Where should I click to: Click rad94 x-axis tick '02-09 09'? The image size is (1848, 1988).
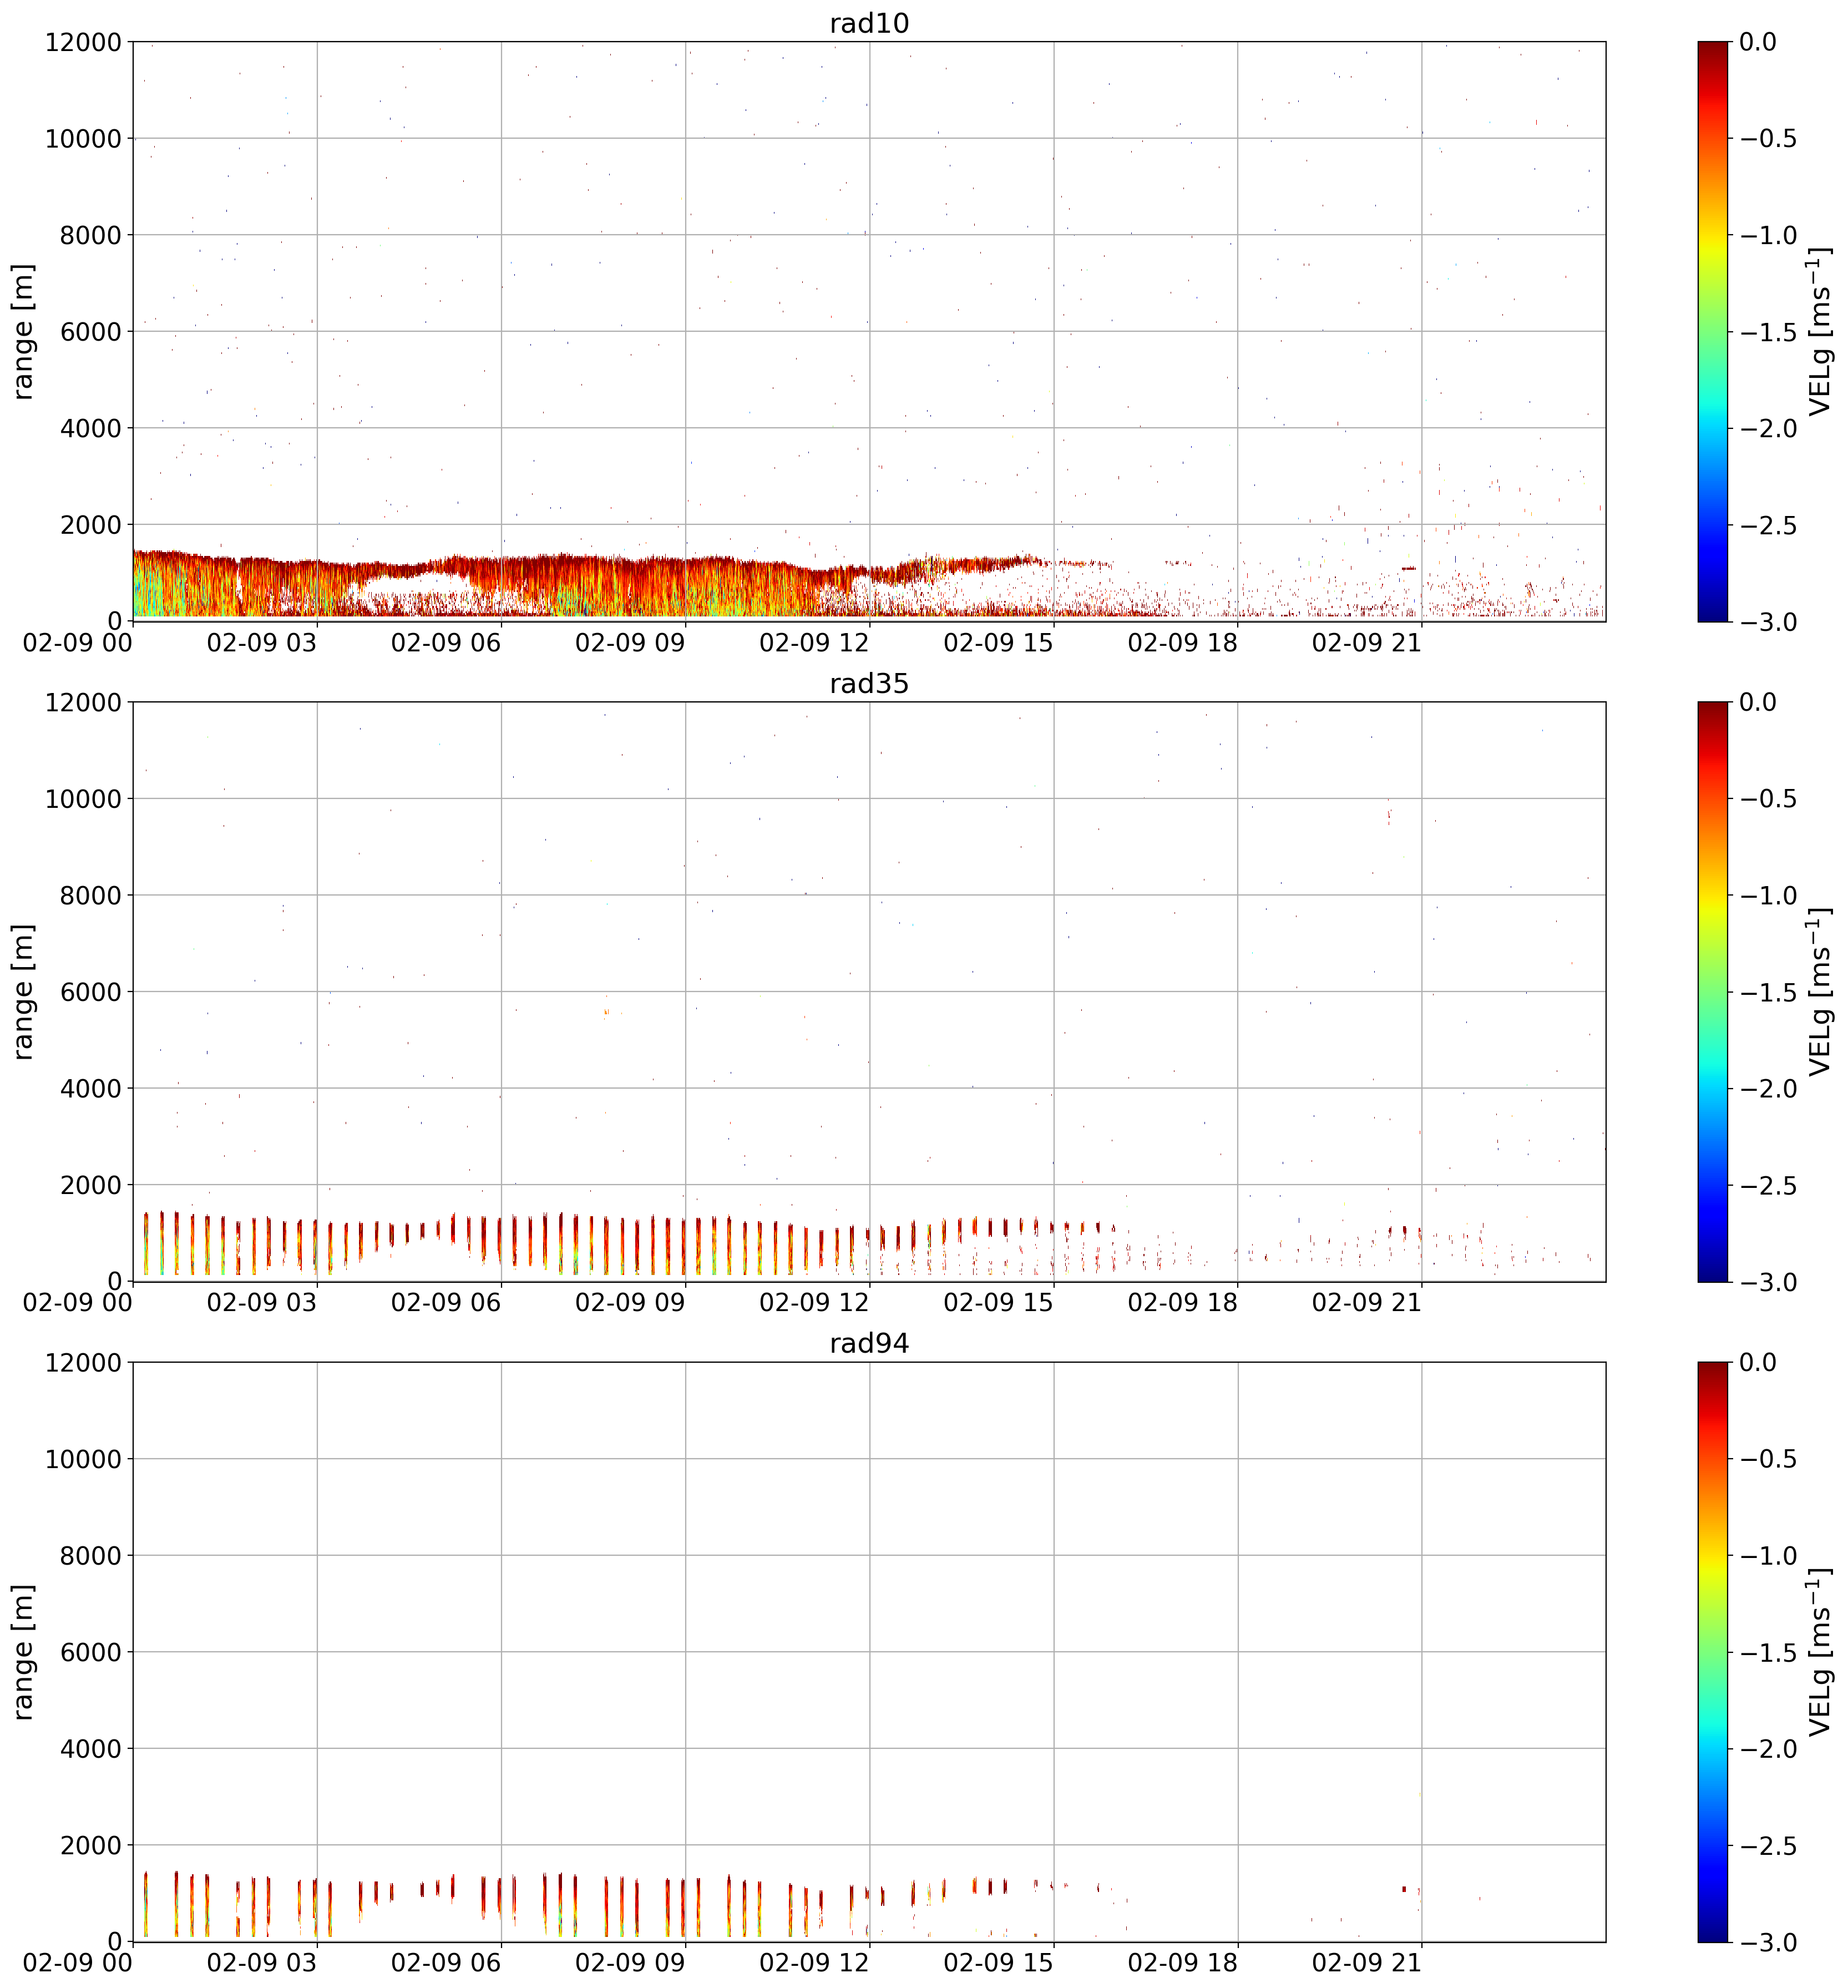(x=630, y=1963)
